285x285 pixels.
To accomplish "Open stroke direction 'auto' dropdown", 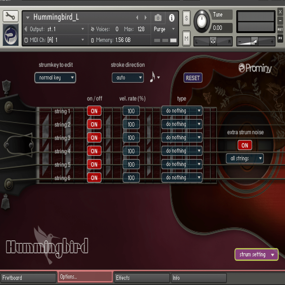I will click(128, 78).
